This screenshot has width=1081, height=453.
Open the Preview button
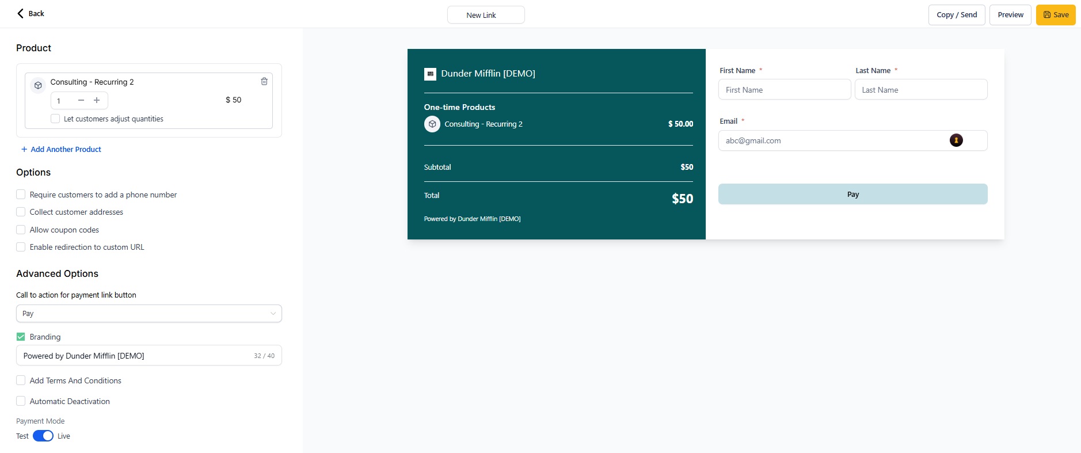coord(1010,15)
